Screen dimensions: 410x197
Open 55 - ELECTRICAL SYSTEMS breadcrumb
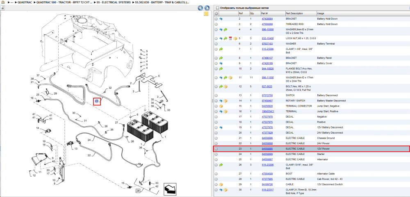pyautogui.click(x=114, y=2)
